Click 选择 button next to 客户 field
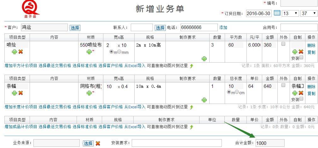The width and height of the screenshot is (318, 148). click(x=75, y=28)
